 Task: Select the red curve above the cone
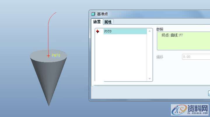(48, 32)
